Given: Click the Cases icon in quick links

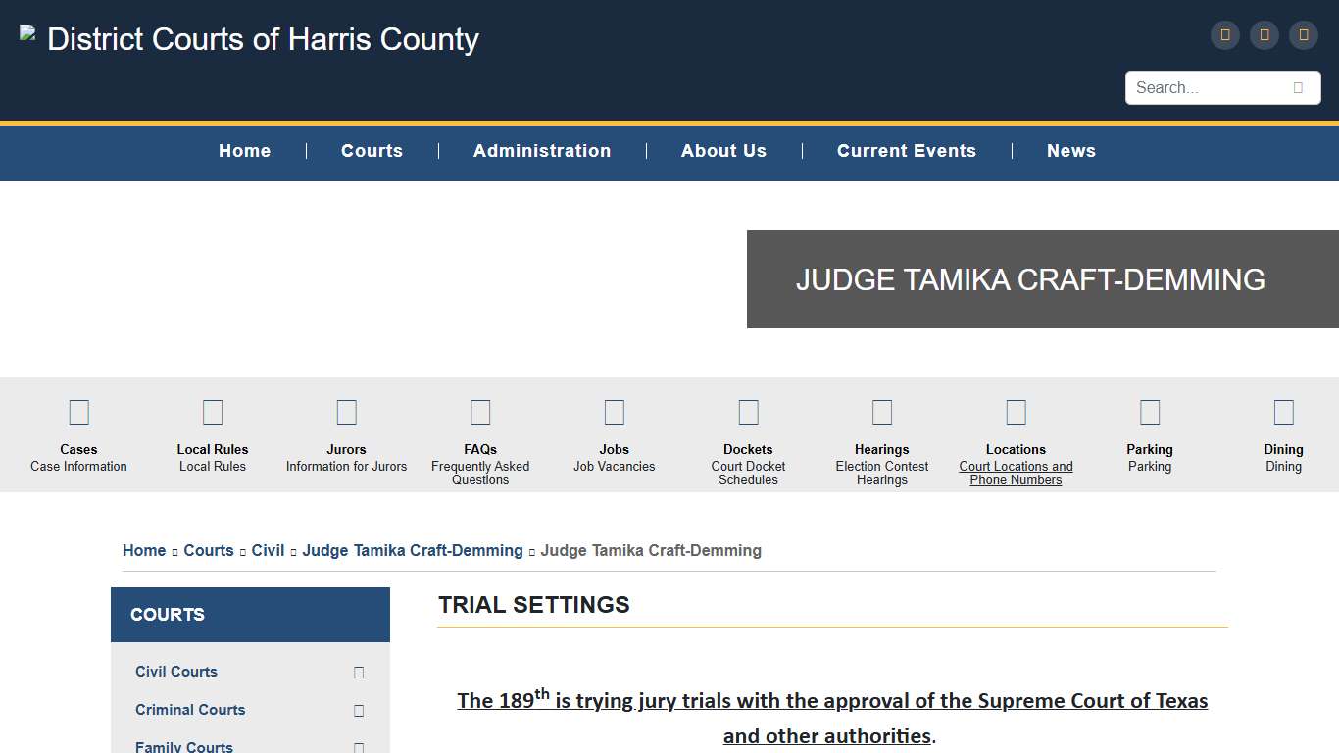Looking at the screenshot, I should point(78,412).
